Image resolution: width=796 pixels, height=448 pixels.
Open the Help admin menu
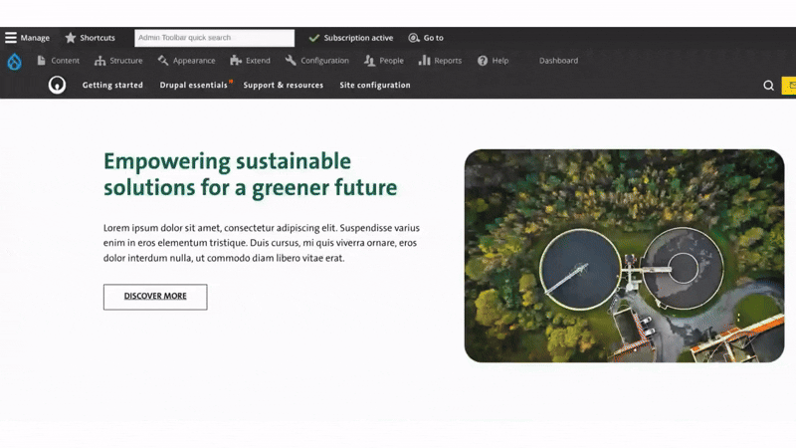(x=493, y=61)
